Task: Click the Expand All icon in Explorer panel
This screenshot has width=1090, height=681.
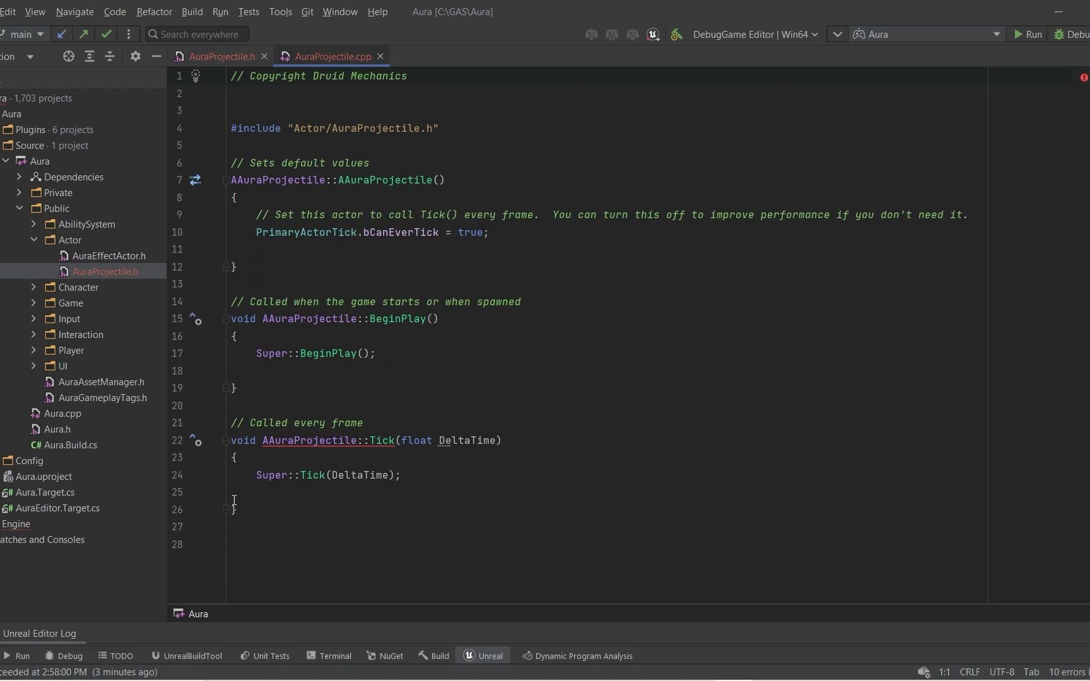Action: click(x=90, y=57)
